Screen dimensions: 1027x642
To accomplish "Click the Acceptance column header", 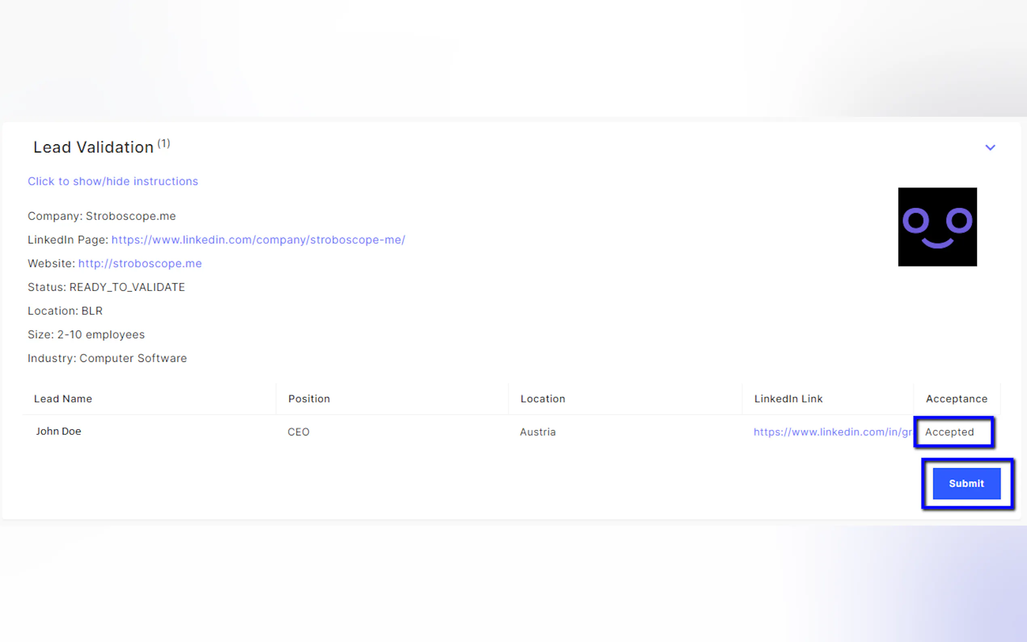I will click(956, 399).
